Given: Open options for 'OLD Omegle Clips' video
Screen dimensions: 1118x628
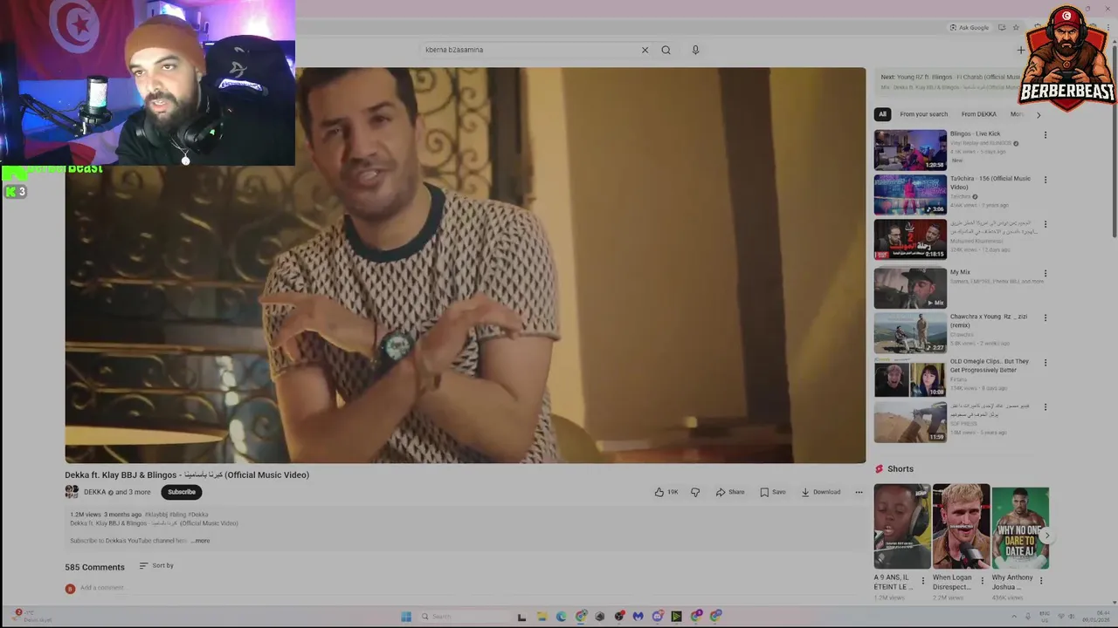Looking at the screenshot, I should (1045, 362).
